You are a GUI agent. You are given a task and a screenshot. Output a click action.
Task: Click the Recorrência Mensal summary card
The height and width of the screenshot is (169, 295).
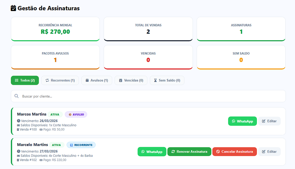click(x=55, y=29)
